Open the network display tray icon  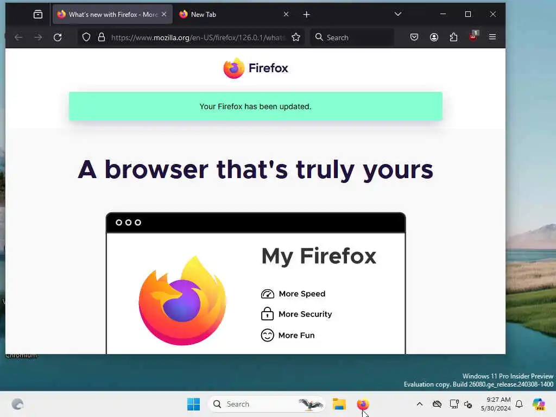454,404
